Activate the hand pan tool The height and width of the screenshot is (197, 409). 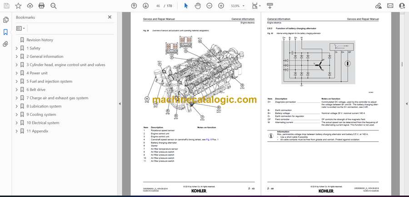click(198, 6)
